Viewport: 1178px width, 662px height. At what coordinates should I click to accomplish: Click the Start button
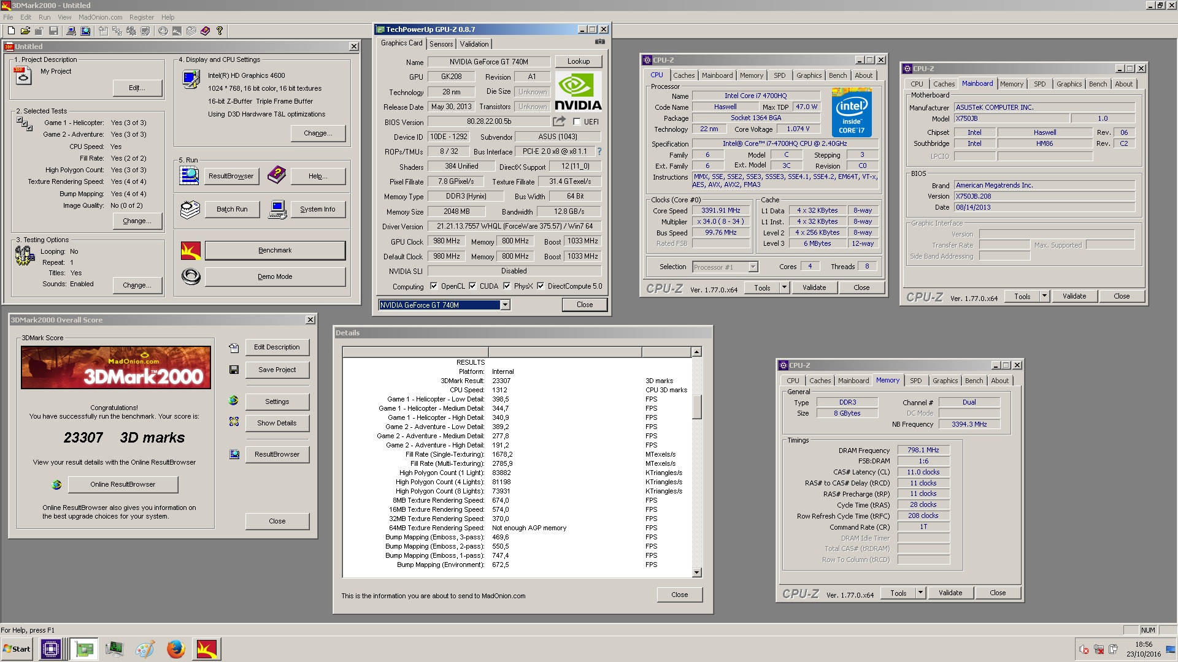(x=17, y=649)
